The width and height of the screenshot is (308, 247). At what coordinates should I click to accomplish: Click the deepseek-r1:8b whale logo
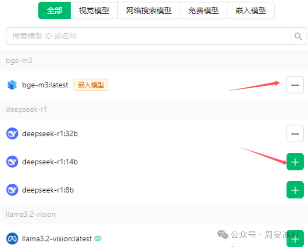[12, 190]
